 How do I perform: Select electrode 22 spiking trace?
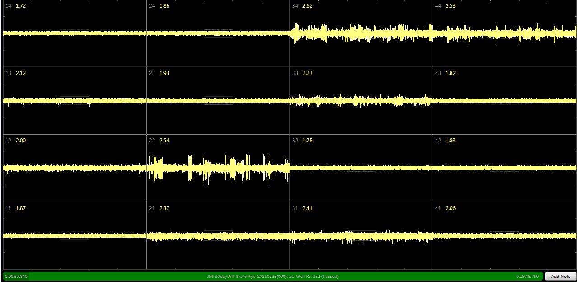point(218,168)
